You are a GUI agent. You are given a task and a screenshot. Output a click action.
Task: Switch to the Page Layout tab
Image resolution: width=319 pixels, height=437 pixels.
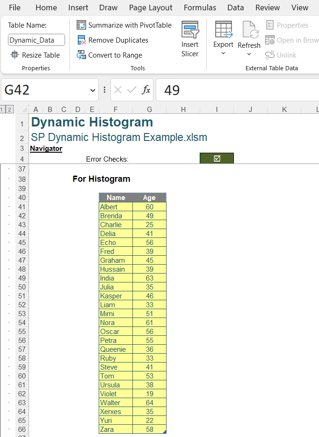click(151, 7)
